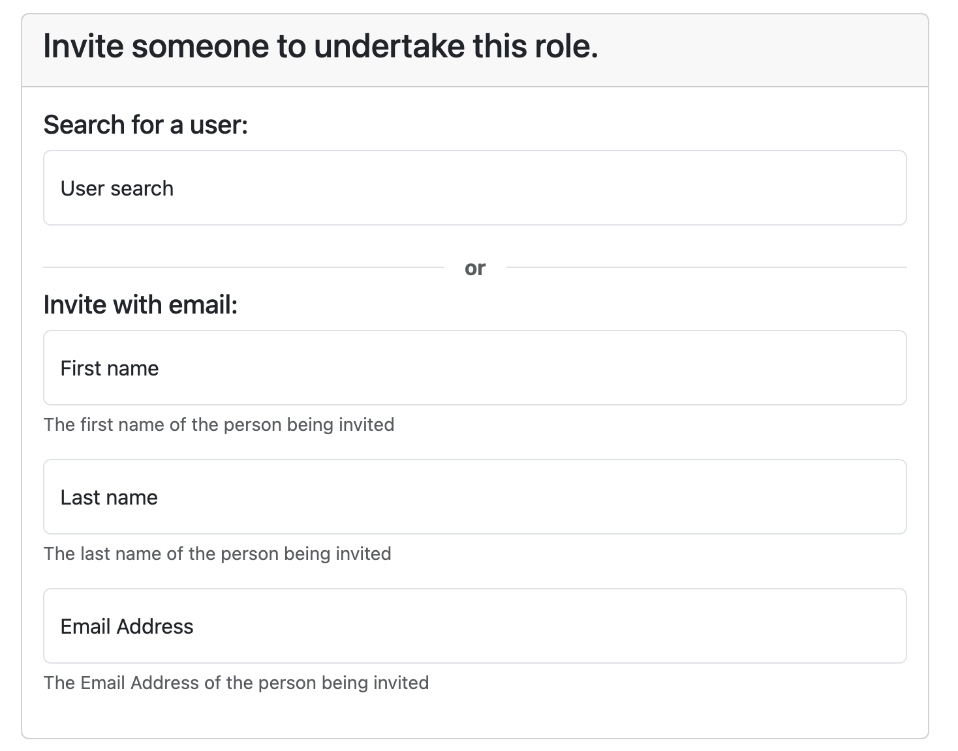This screenshot has height=751, width=958.
Task: Click the 'Invite with email:' heading
Action: point(140,304)
